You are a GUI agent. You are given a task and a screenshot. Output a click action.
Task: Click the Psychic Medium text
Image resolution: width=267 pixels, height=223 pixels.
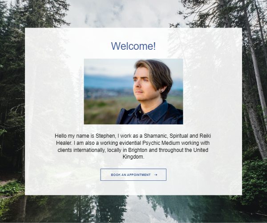click(x=161, y=143)
